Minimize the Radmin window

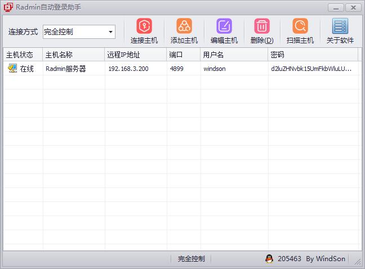336,8
